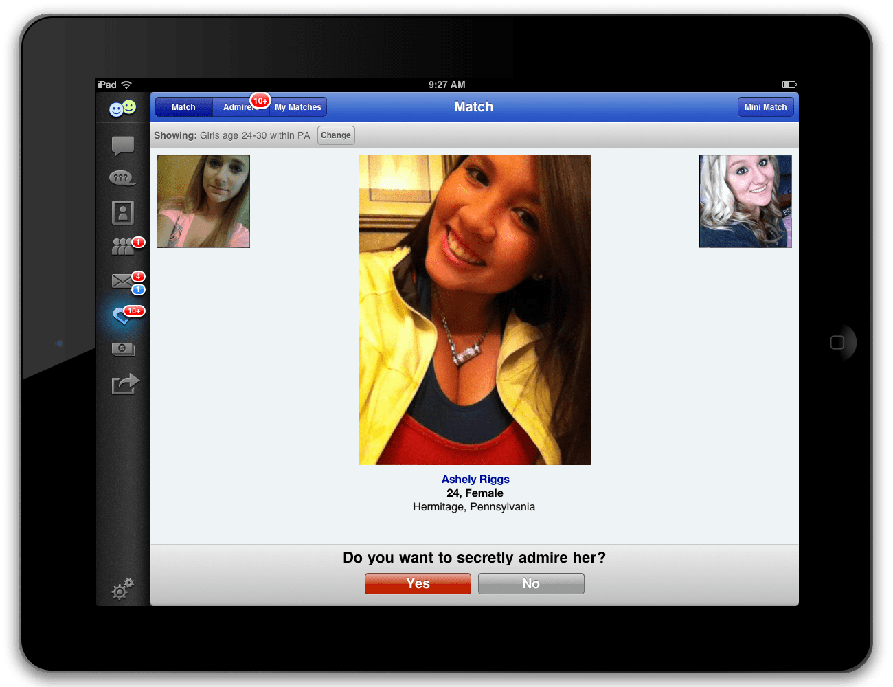Select the smiley faces icon at sidebar top
The width and height of the screenshot is (893, 687).
[x=122, y=108]
